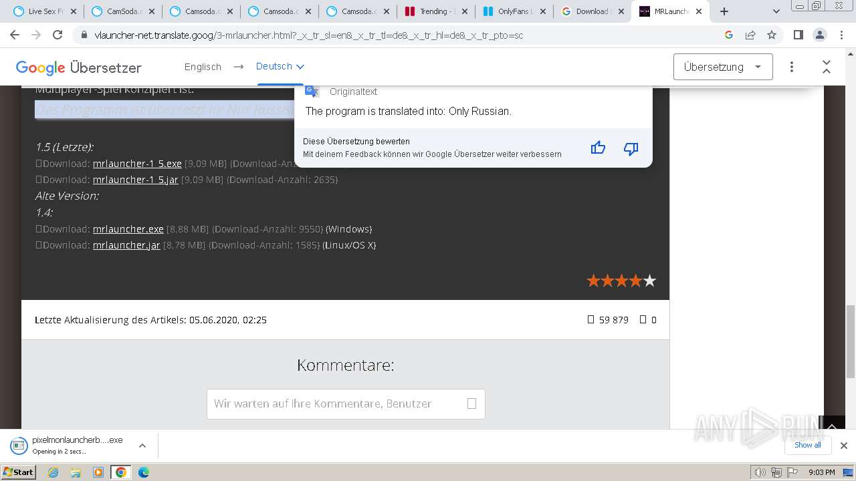The width and height of the screenshot is (856, 481).
Task: Open Chrome profile avatar menu
Action: [x=819, y=35]
